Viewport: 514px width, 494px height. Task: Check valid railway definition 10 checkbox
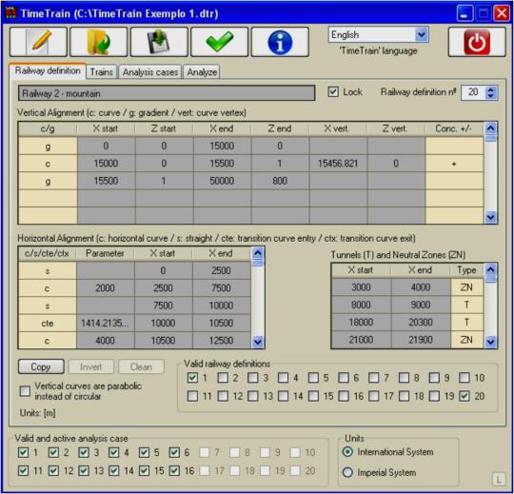(x=465, y=378)
